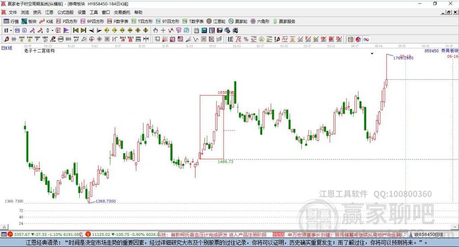The width and height of the screenshot is (459, 247).
Task: Click the small black triangle marker above chart
Action: click(372, 53)
